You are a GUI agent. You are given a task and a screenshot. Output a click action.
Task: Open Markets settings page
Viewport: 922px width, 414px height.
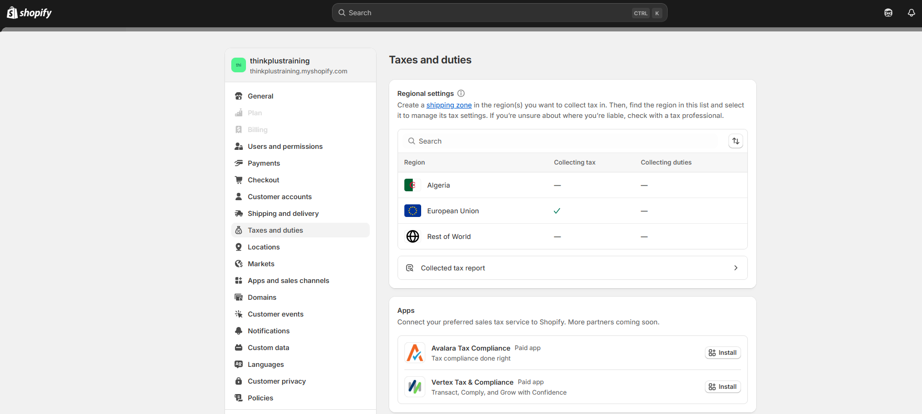(x=301, y=264)
